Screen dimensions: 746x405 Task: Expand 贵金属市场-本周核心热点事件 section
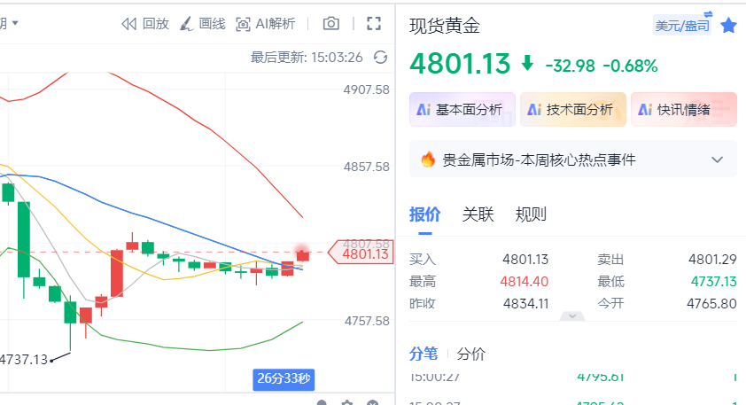(x=717, y=160)
